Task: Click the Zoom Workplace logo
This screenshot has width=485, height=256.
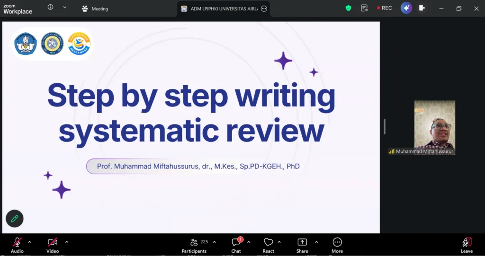Action: (18, 9)
